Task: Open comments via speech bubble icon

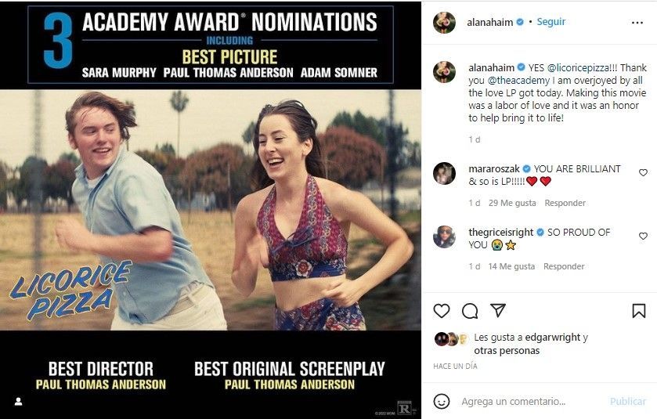Action: 470,311
